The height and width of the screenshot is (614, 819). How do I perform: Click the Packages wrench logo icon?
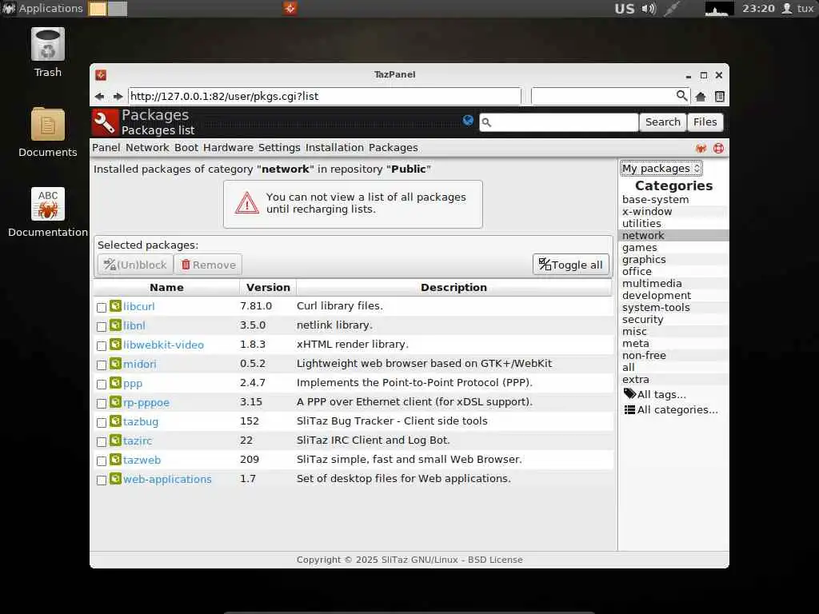coord(105,122)
